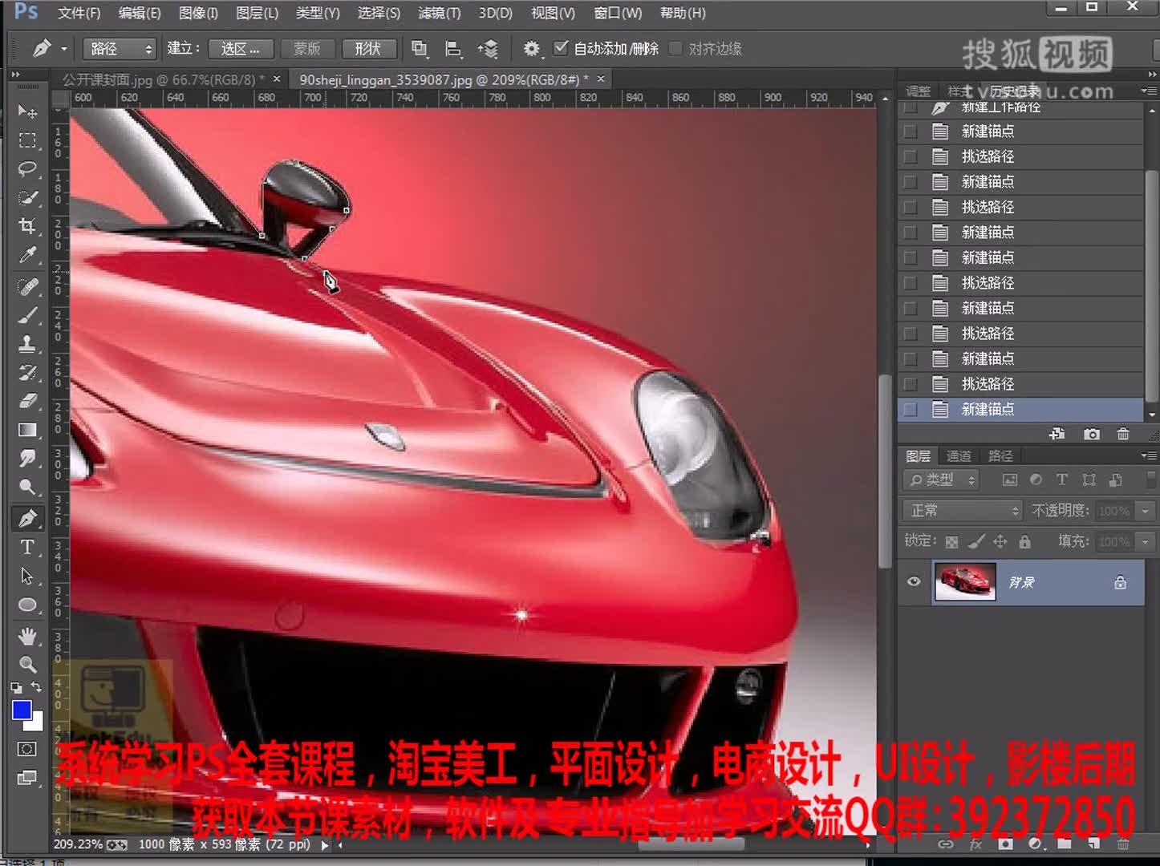The width and height of the screenshot is (1160, 866).
Task: Select the Eyedropper tool
Action: pyautogui.click(x=27, y=255)
